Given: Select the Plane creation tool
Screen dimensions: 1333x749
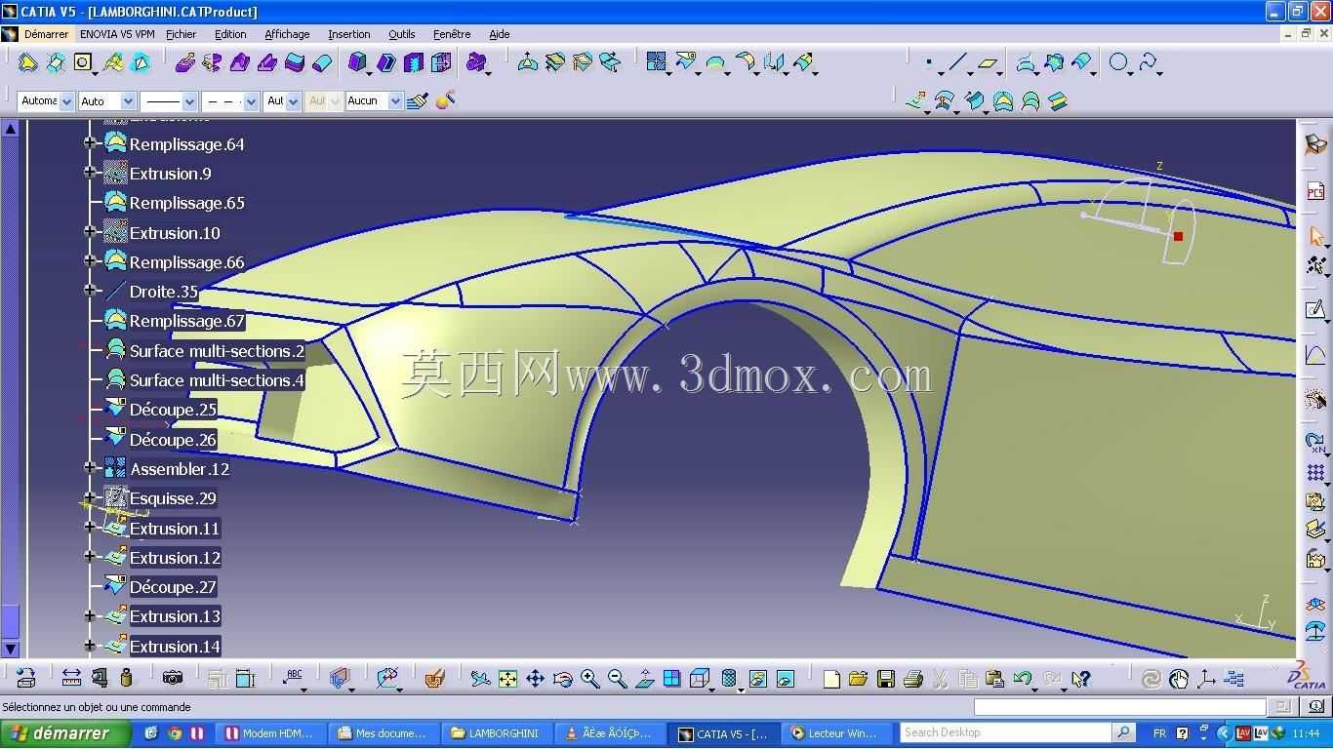Looking at the screenshot, I should click(x=988, y=63).
